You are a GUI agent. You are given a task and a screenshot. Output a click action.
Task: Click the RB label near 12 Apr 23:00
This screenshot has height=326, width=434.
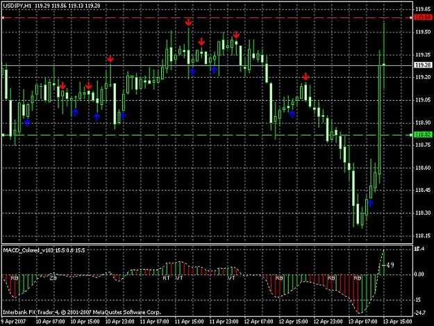pos(331,278)
